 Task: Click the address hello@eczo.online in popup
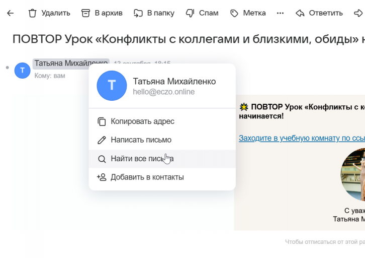pos(163,92)
